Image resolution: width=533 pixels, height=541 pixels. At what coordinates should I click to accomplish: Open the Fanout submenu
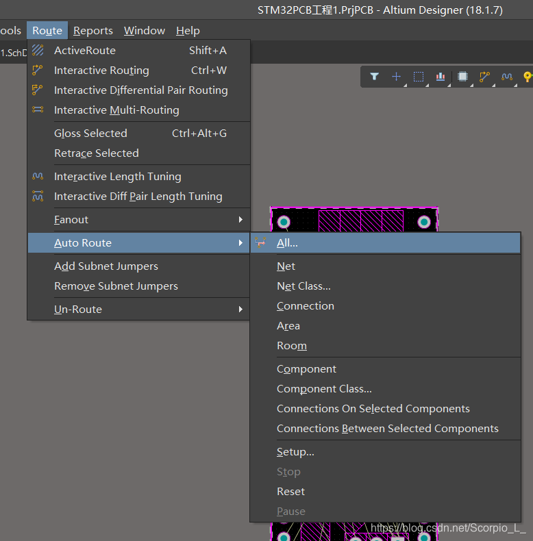[x=139, y=219]
